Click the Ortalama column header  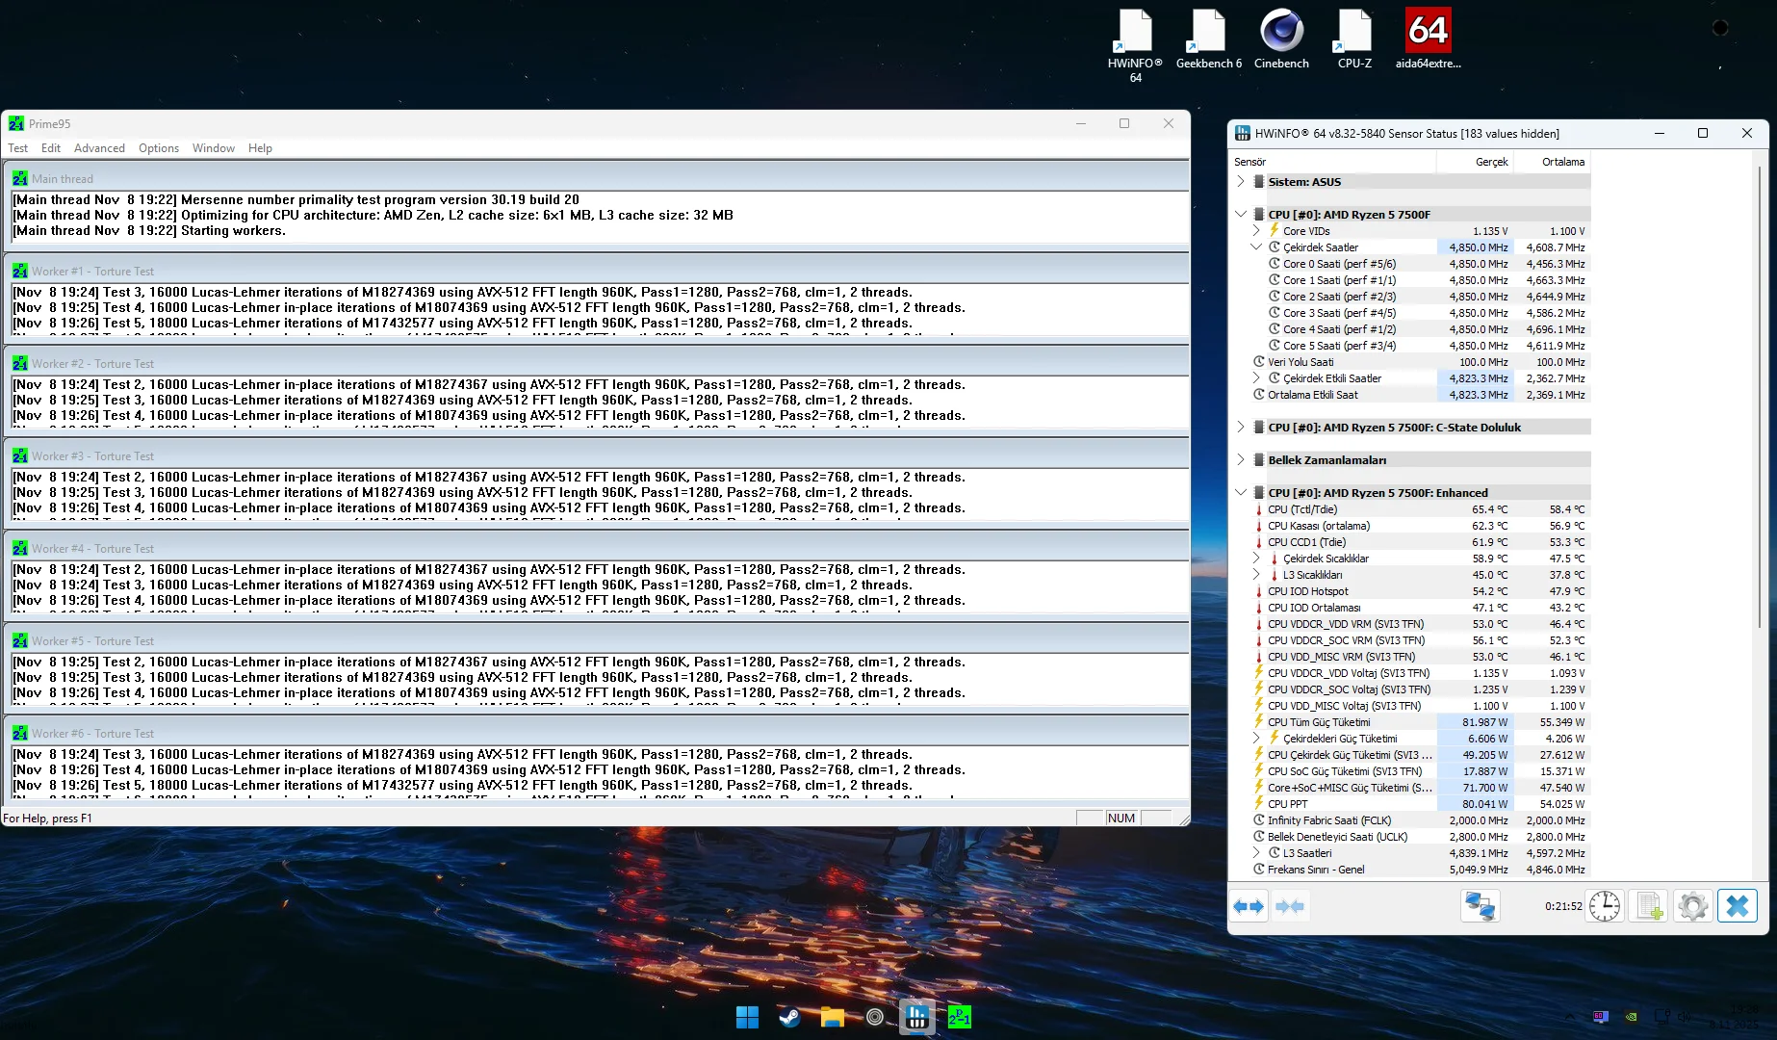click(x=1562, y=162)
